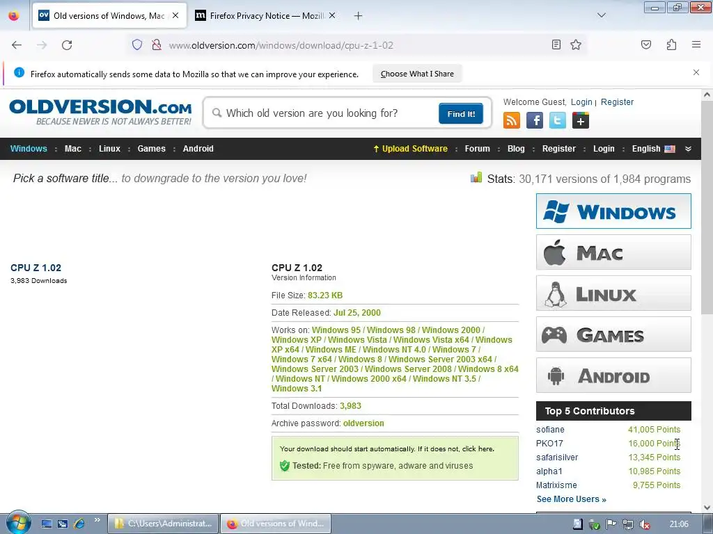
Task: Click the Mac category banner button
Action: [x=613, y=252]
